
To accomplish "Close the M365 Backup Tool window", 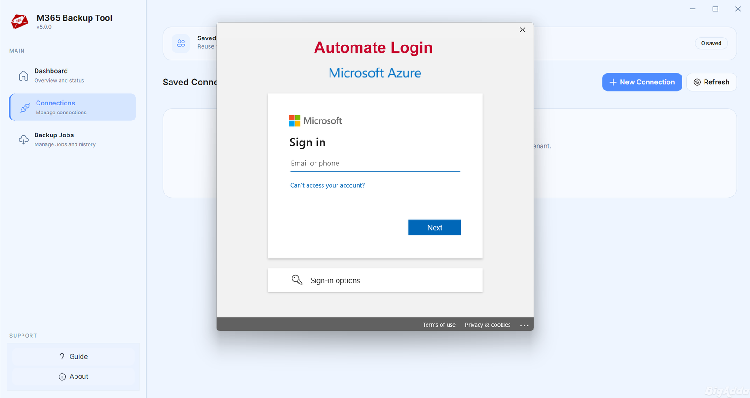I will (x=738, y=9).
